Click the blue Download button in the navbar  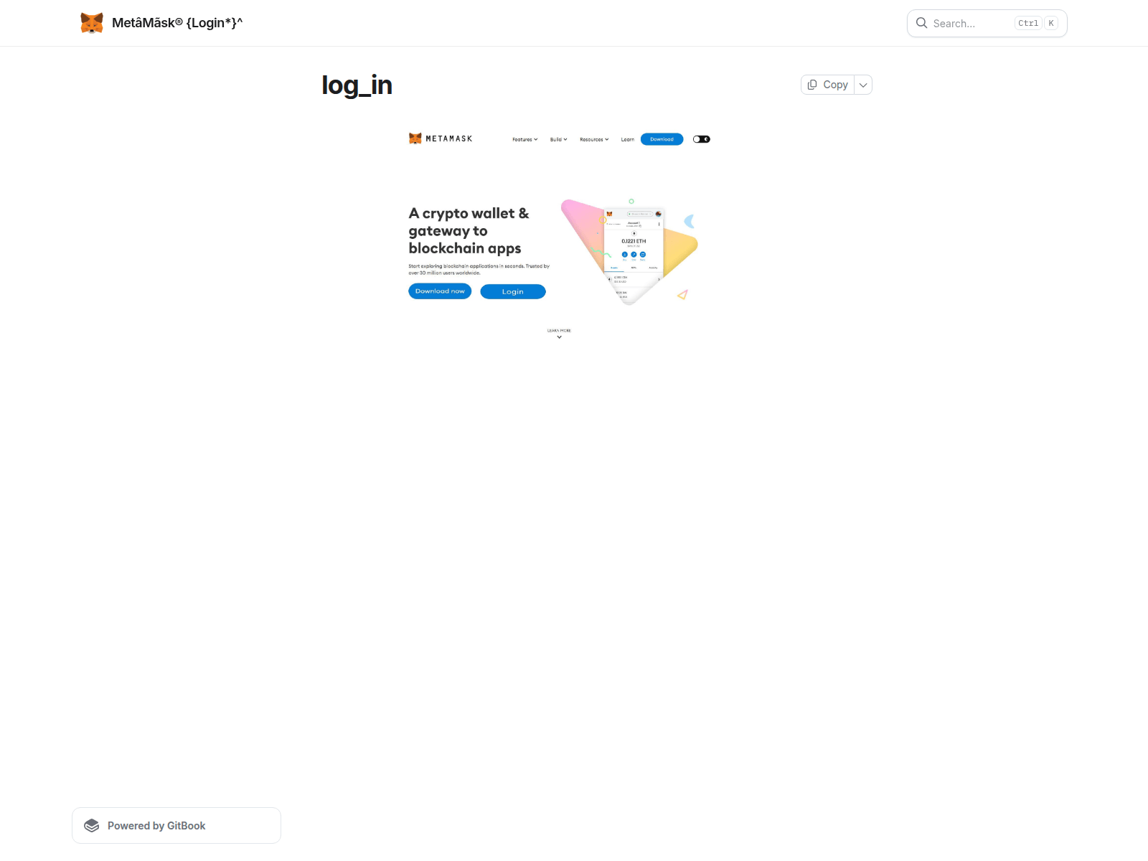(662, 139)
